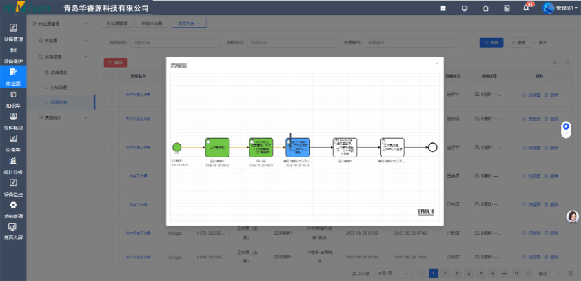Click the virtual assistant avatar on the right edge
Screen dimensions: 581x281
(x=572, y=217)
